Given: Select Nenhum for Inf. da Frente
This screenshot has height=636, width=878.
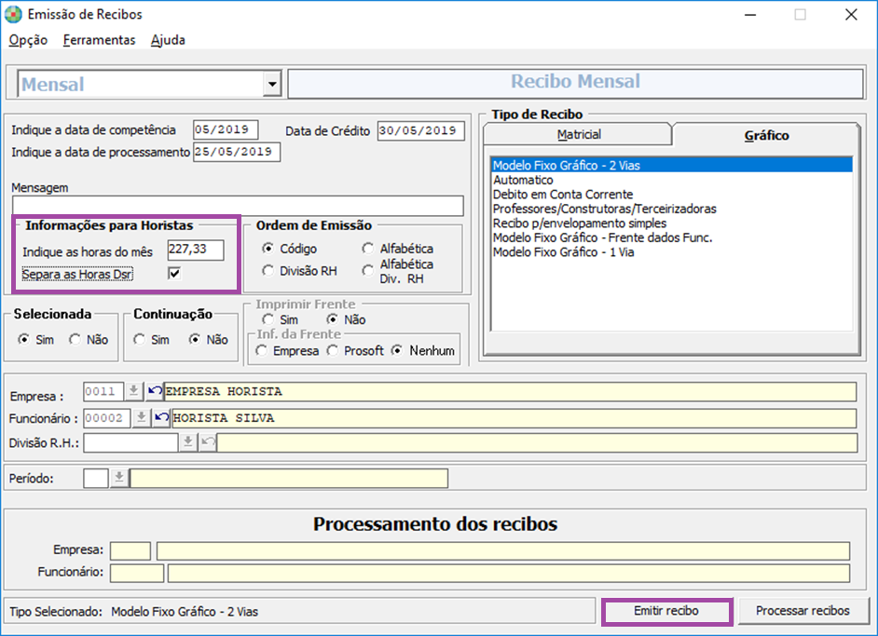Looking at the screenshot, I should [397, 351].
